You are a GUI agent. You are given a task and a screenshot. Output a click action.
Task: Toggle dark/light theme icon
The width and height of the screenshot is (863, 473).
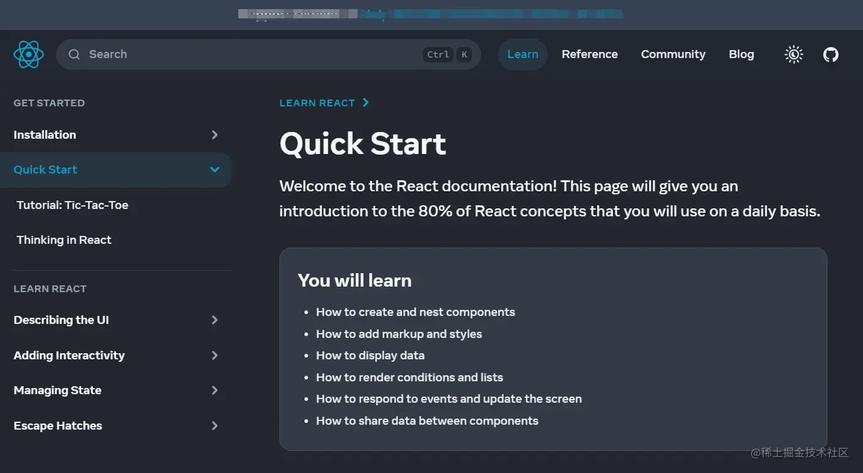tap(793, 54)
